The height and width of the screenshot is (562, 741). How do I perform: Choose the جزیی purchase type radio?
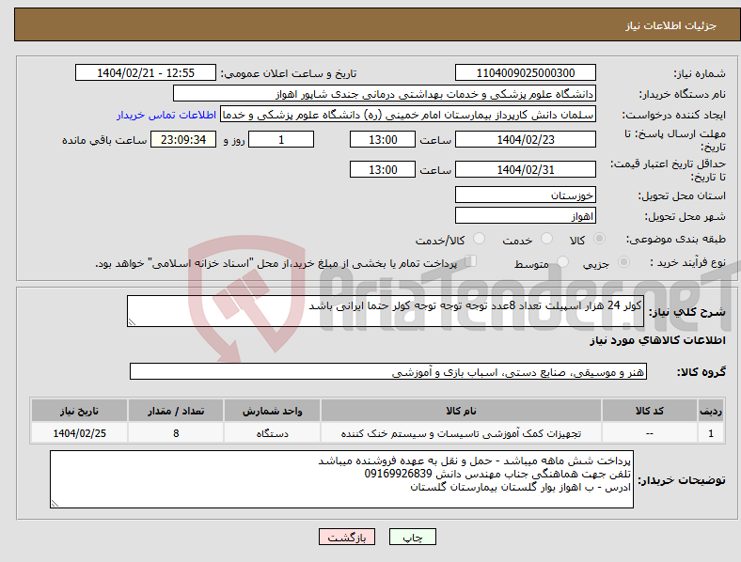tap(623, 261)
